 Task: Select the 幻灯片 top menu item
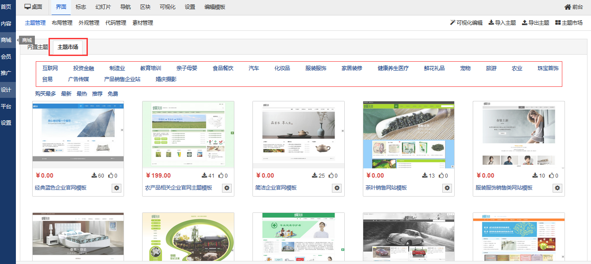[103, 7]
